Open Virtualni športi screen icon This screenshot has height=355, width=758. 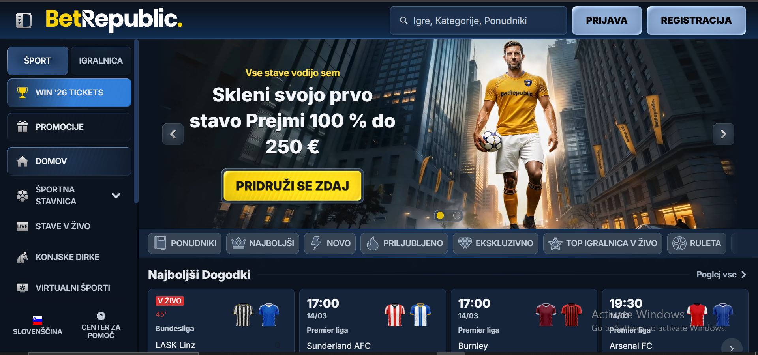pyautogui.click(x=23, y=288)
